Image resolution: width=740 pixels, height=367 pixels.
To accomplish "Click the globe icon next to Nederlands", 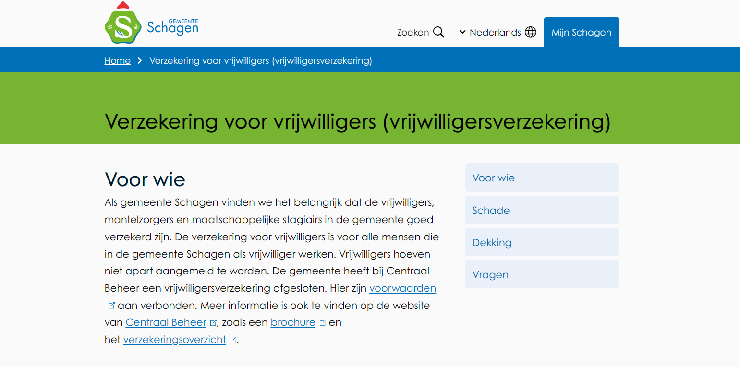I will click(531, 32).
